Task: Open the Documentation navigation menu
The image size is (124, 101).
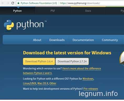Action: (x=83, y=40)
